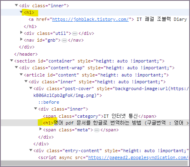Expand the span class="meta" node
The height and width of the screenshot is (167, 190).
point(40,129)
